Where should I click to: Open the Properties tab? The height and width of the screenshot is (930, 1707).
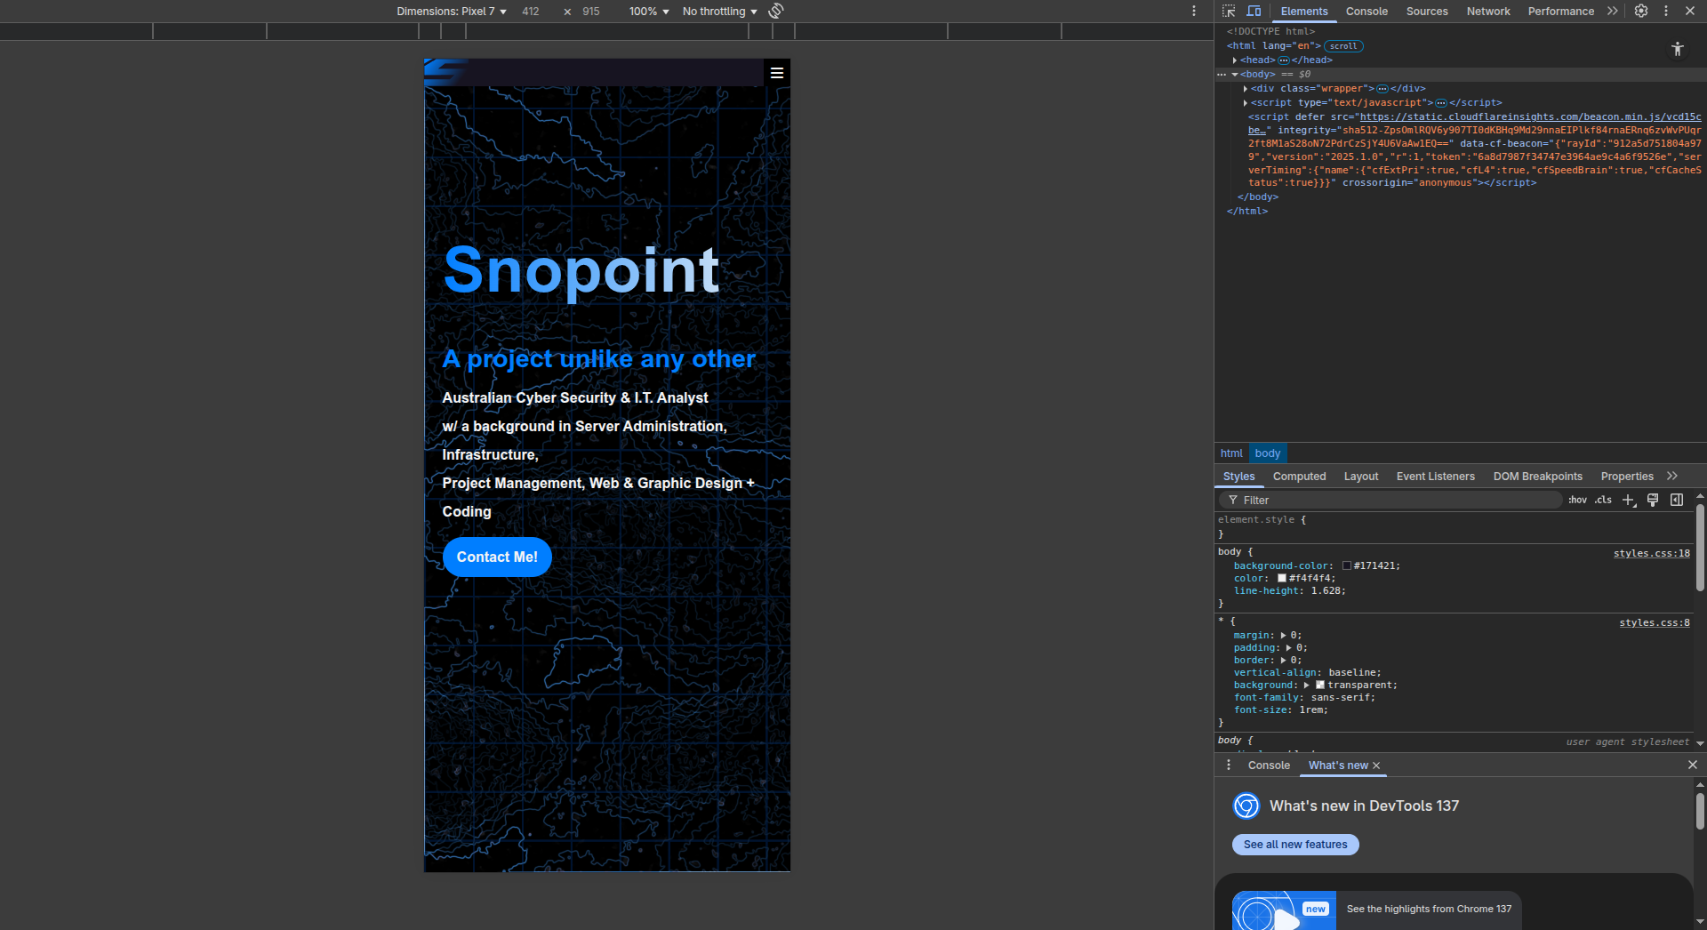tap(1627, 477)
